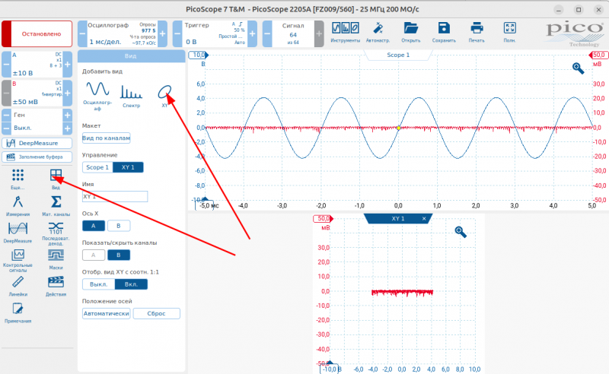This screenshot has width=609, height=374.
Task: Select Scope 1 in Управление
Action: (x=97, y=167)
